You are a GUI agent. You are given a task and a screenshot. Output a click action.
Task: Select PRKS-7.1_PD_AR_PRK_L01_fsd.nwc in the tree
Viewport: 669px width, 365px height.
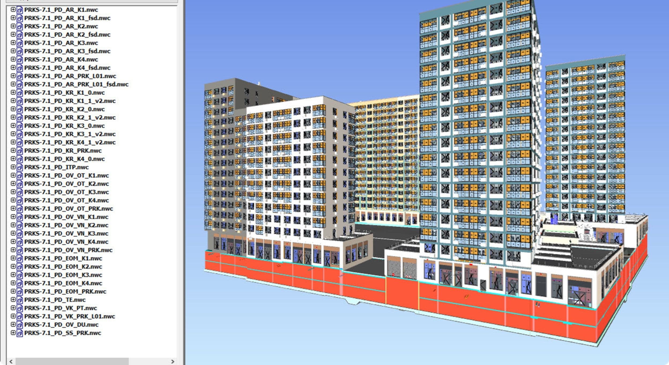[76, 84]
